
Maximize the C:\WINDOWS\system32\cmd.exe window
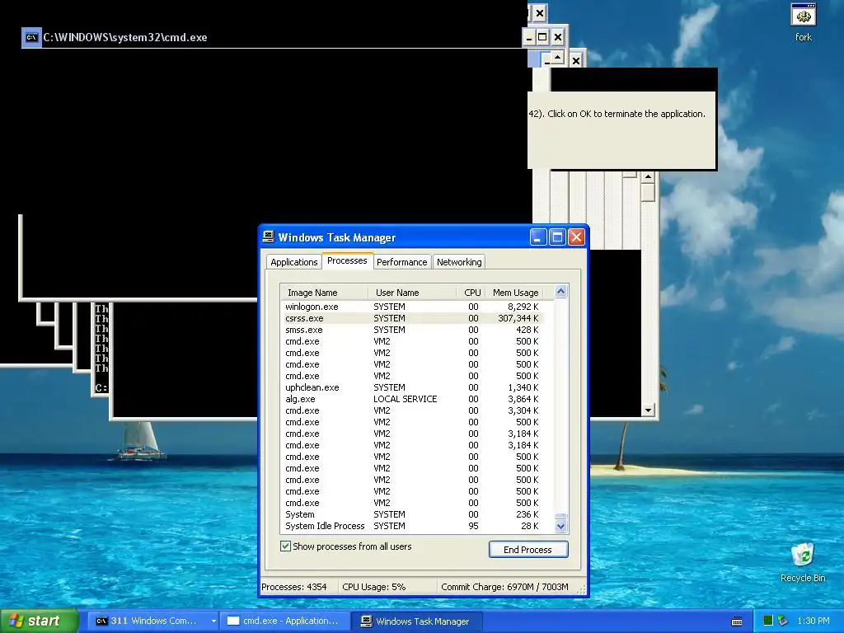pyautogui.click(x=542, y=37)
